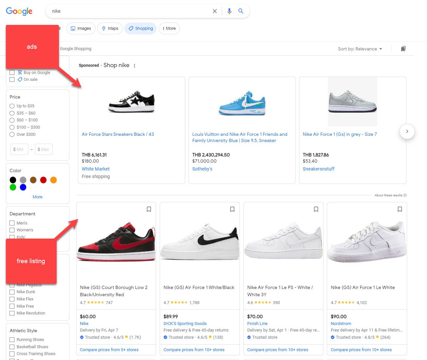This screenshot has height=360, width=427.
Task: Open the Sort by Relevance dropdown
Action: coord(360,49)
